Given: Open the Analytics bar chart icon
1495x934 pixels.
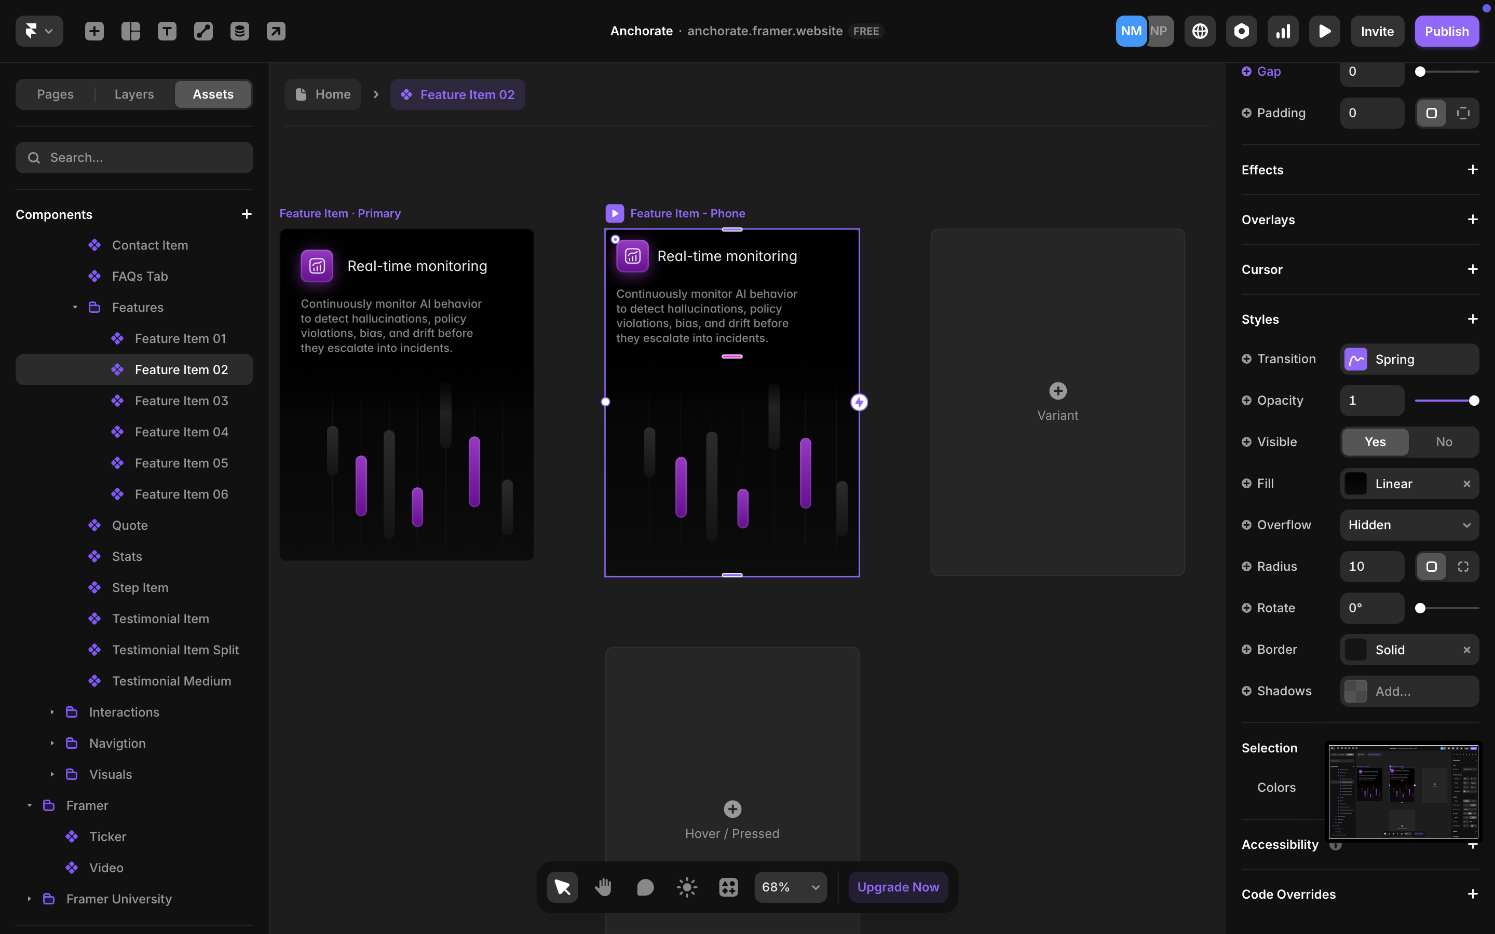Looking at the screenshot, I should (x=1283, y=31).
